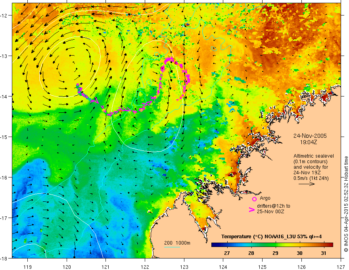Click the magenta Argo circle legend symbol

(254, 199)
